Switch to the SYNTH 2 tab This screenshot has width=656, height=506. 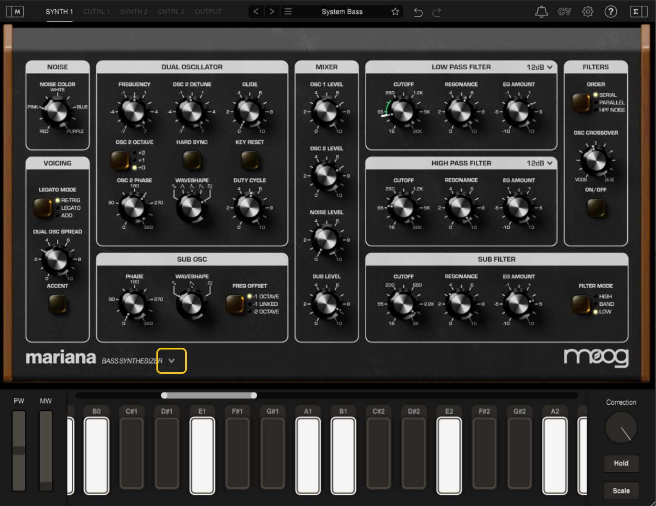tap(134, 12)
